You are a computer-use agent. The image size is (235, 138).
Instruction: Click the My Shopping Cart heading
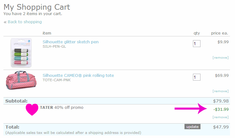point(37,7)
